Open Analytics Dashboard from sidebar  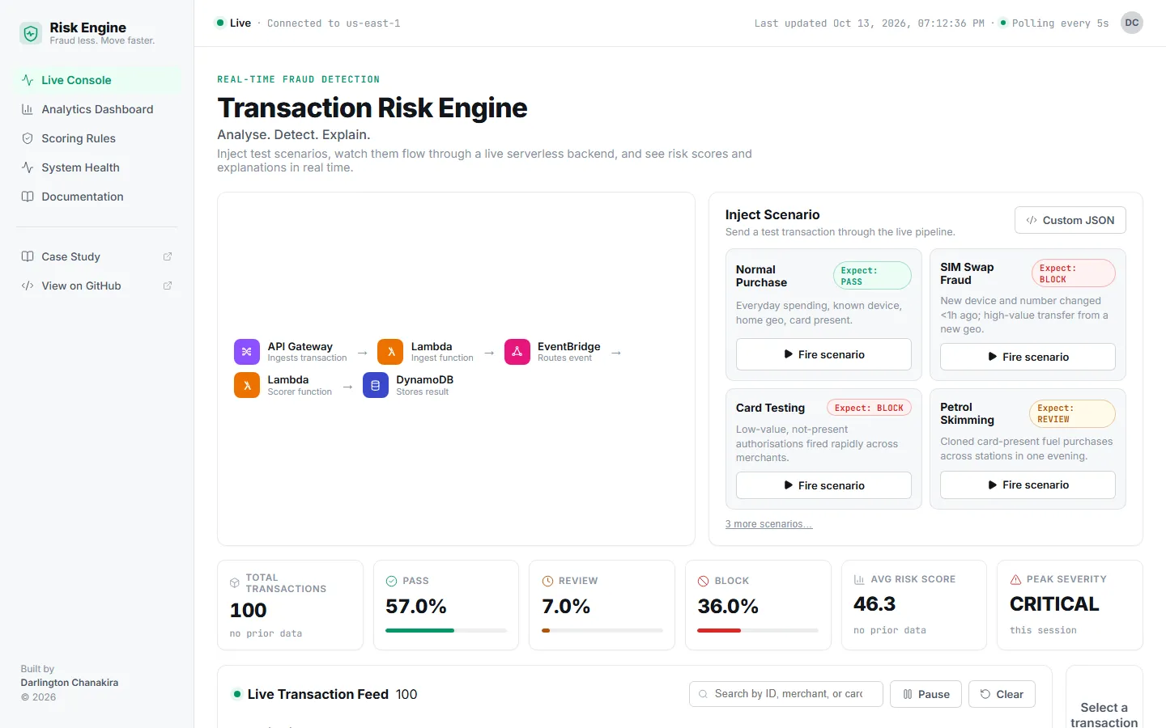[97, 109]
